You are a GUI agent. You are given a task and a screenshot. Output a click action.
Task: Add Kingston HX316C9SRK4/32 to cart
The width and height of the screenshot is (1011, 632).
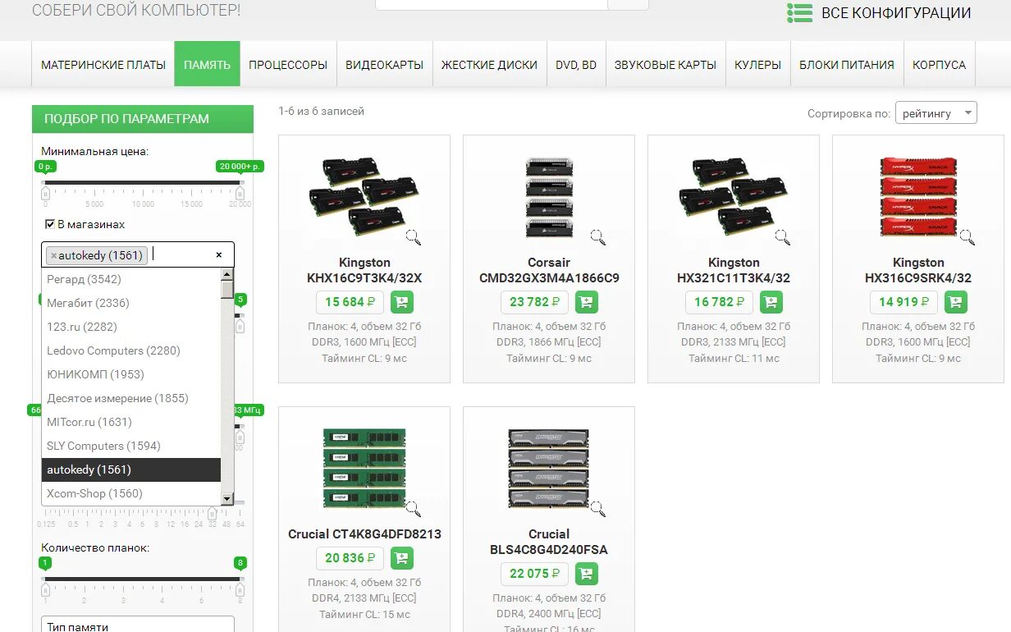click(x=956, y=302)
